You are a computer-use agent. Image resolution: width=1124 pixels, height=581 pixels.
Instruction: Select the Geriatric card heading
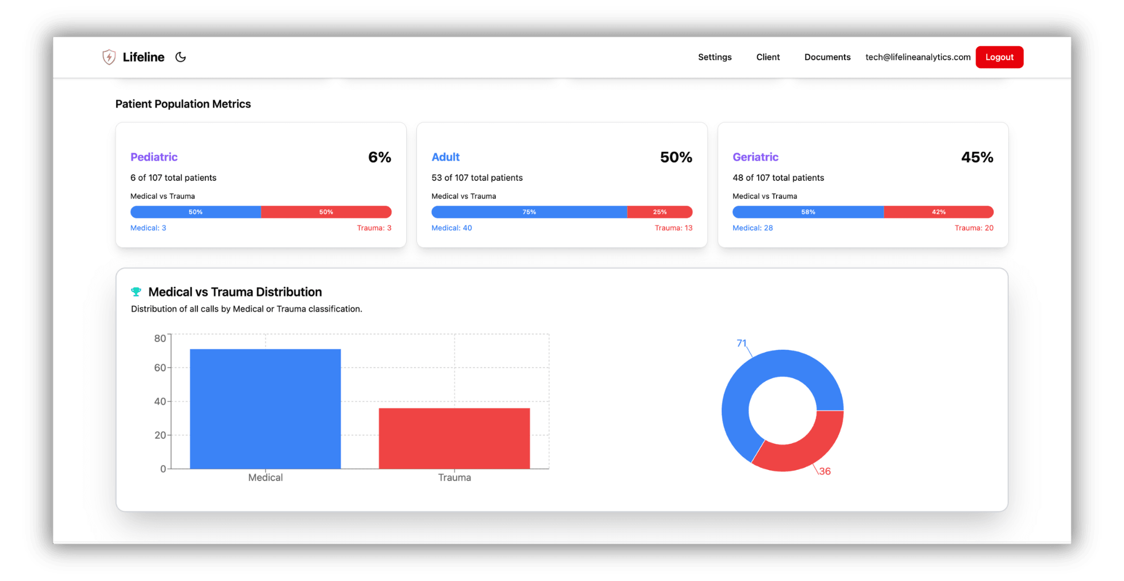click(755, 157)
